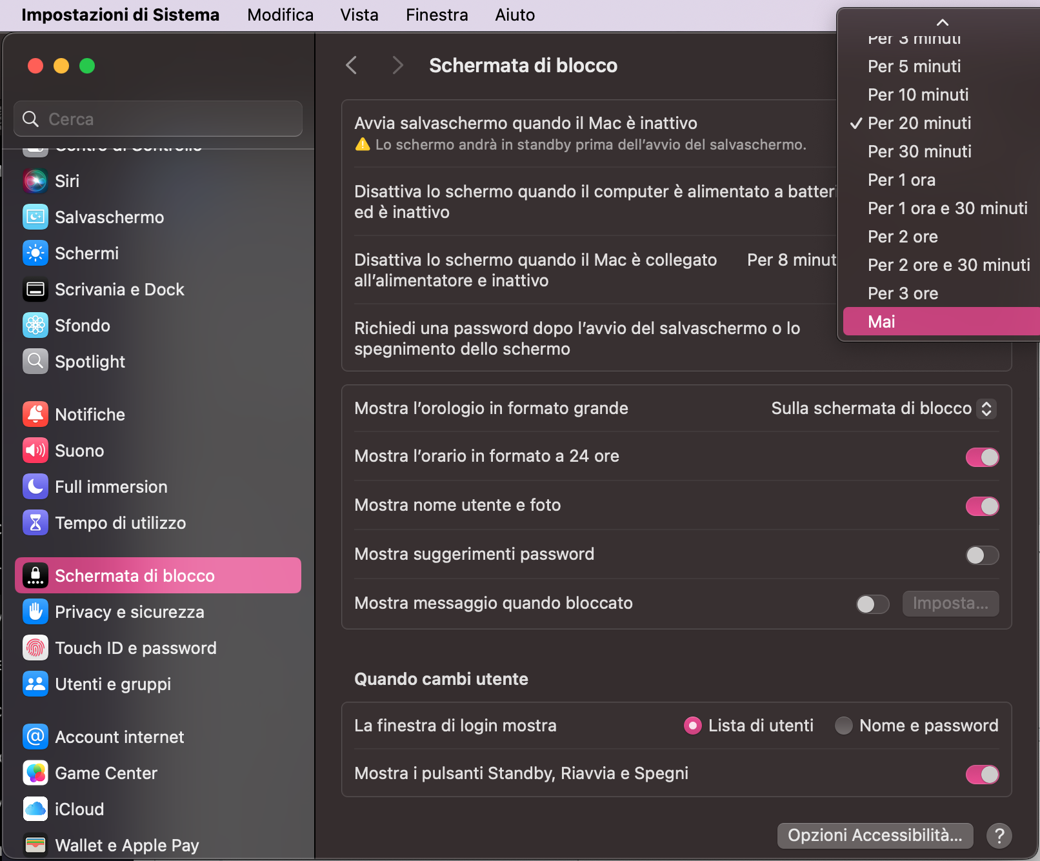Screen dimensions: 1040x861
Task: Open the Touch ID e password pane
Action: pyautogui.click(x=158, y=648)
